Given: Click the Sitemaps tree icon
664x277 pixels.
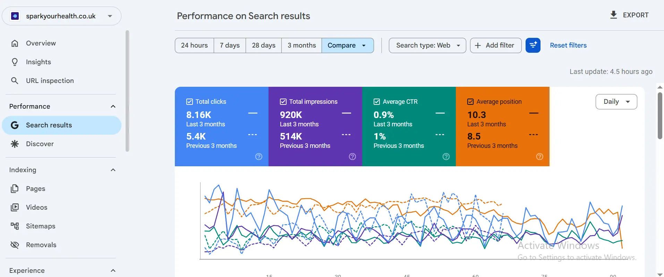Looking at the screenshot, I should click(x=15, y=226).
